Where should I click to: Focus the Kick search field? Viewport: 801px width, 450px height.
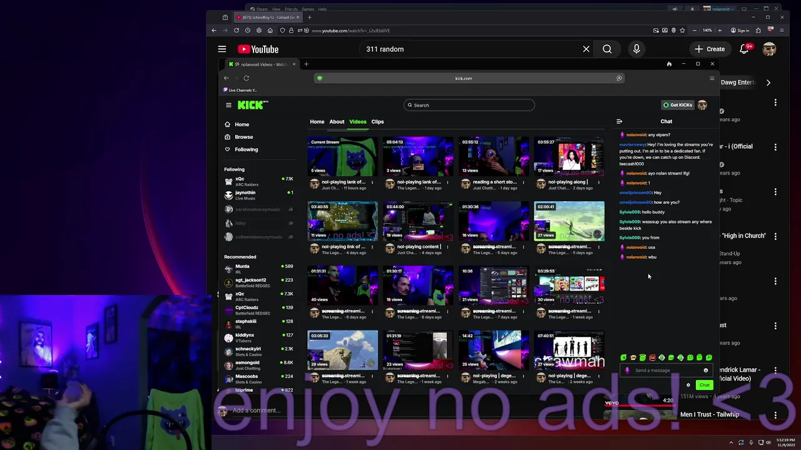[x=469, y=105]
